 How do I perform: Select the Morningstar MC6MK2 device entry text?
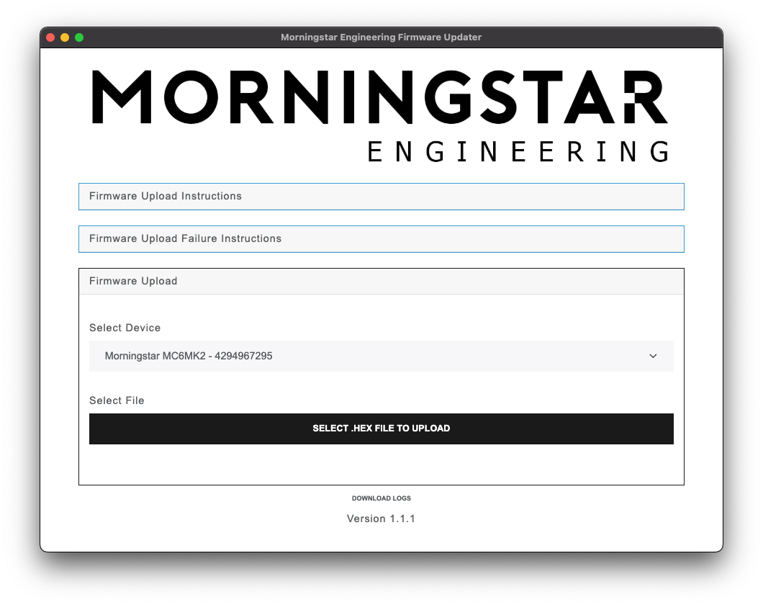[x=189, y=356]
